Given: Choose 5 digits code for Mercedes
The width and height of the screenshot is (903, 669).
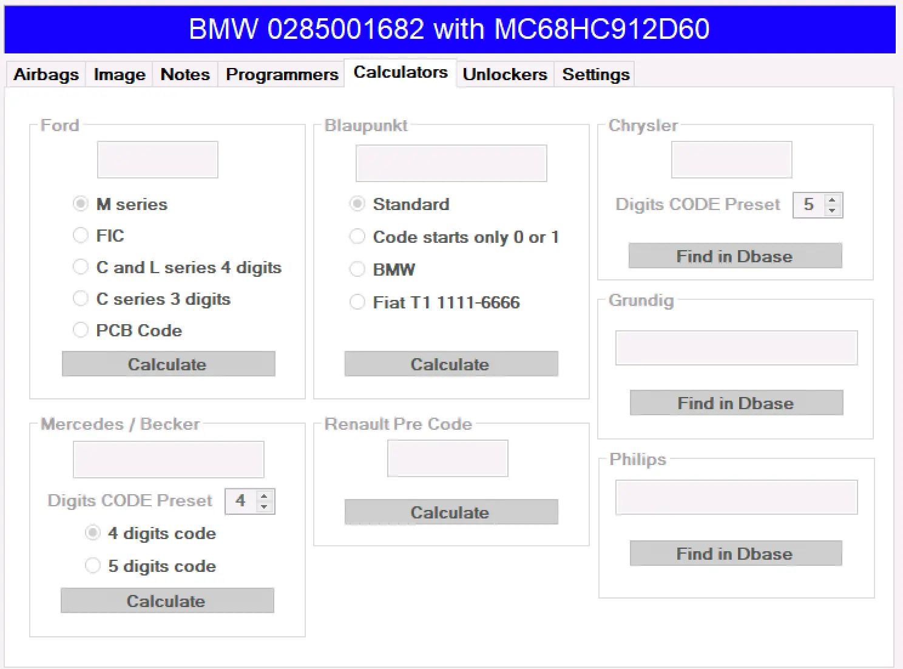Looking at the screenshot, I should tap(93, 566).
